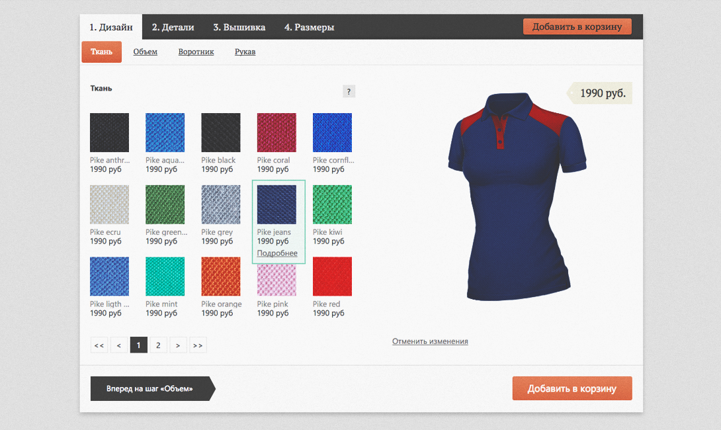
Task: Go to previous page with < button
Action: tap(118, 345)
